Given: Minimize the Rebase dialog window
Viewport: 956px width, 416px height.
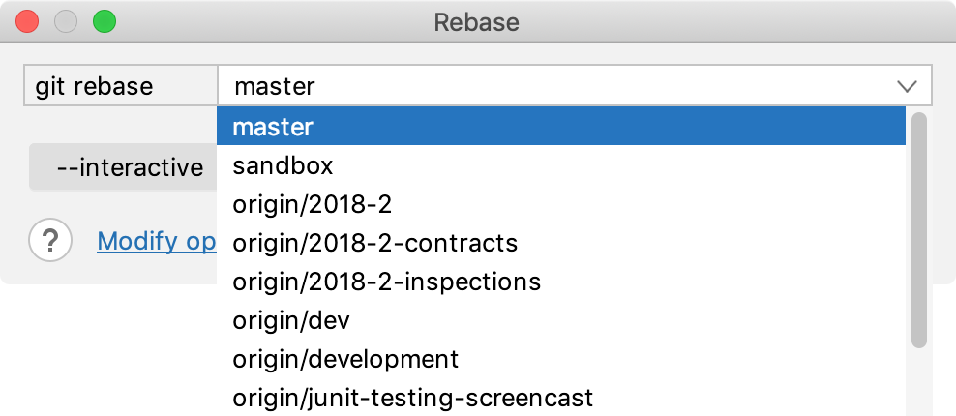Looking at the screenshot, I should click(66, 21).
